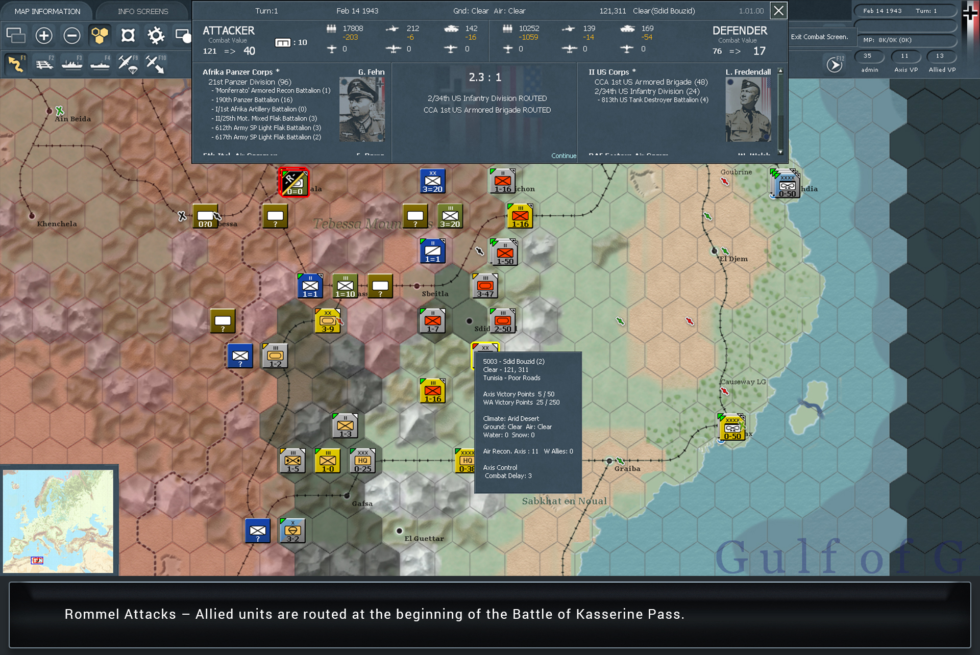This screenshot has height=655, width=980.
Task: Zoom in on the map
Action: pyautogui.click(x=44, y=36)
